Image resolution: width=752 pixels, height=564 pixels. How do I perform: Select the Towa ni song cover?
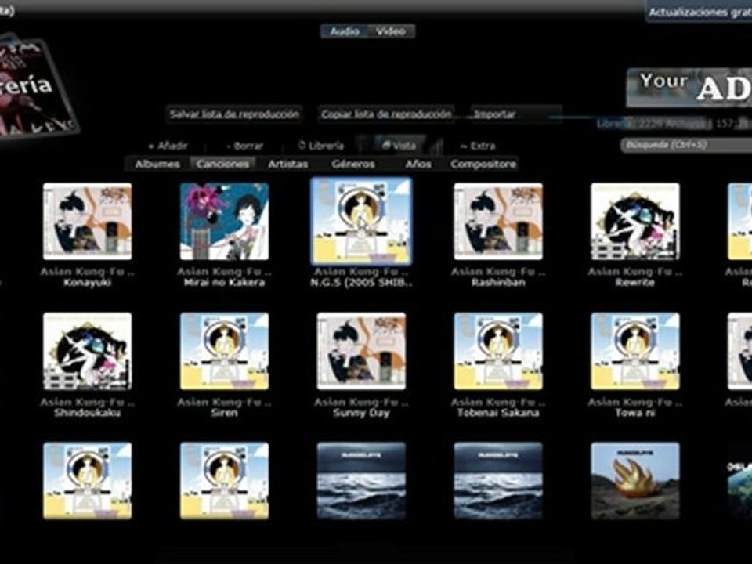(x=635, y=351)
